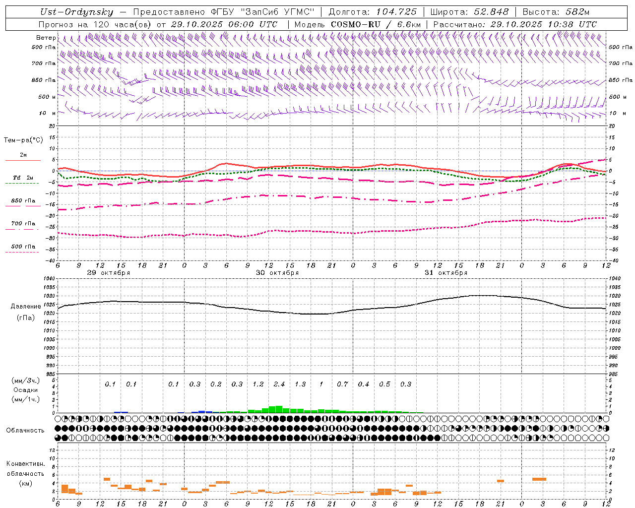This screenshot has height=508, width=635.
Task: Click the model name COSMO-RU
Action: [352, 24]
